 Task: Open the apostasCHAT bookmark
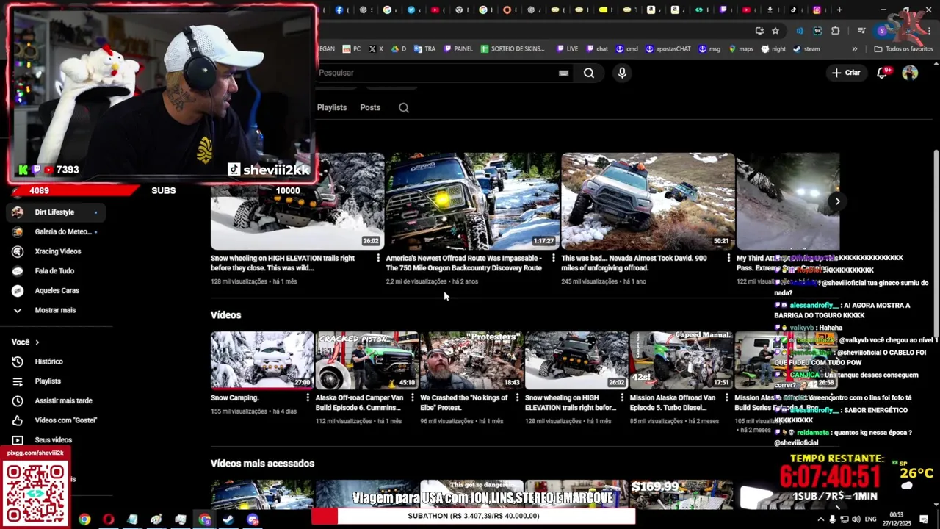click(x=668, y=49)
